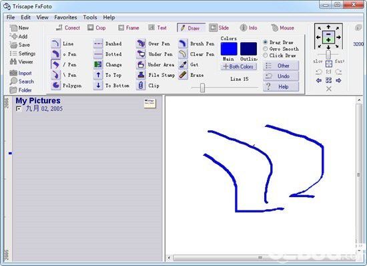Image resolution: width=367 pixels, height=266 pixels.
Task: Click the Undo button
Action: pos(281,76)
